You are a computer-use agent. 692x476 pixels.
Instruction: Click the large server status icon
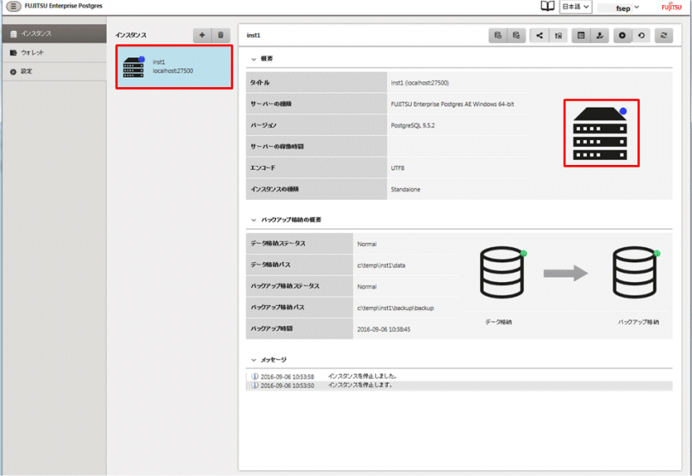pos(601,133)
